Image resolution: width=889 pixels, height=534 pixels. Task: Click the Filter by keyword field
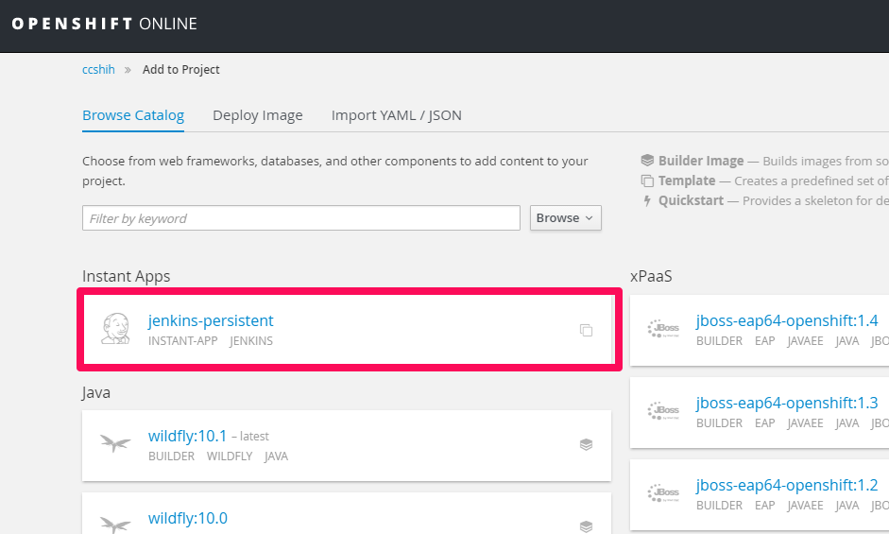pos(300,218)
